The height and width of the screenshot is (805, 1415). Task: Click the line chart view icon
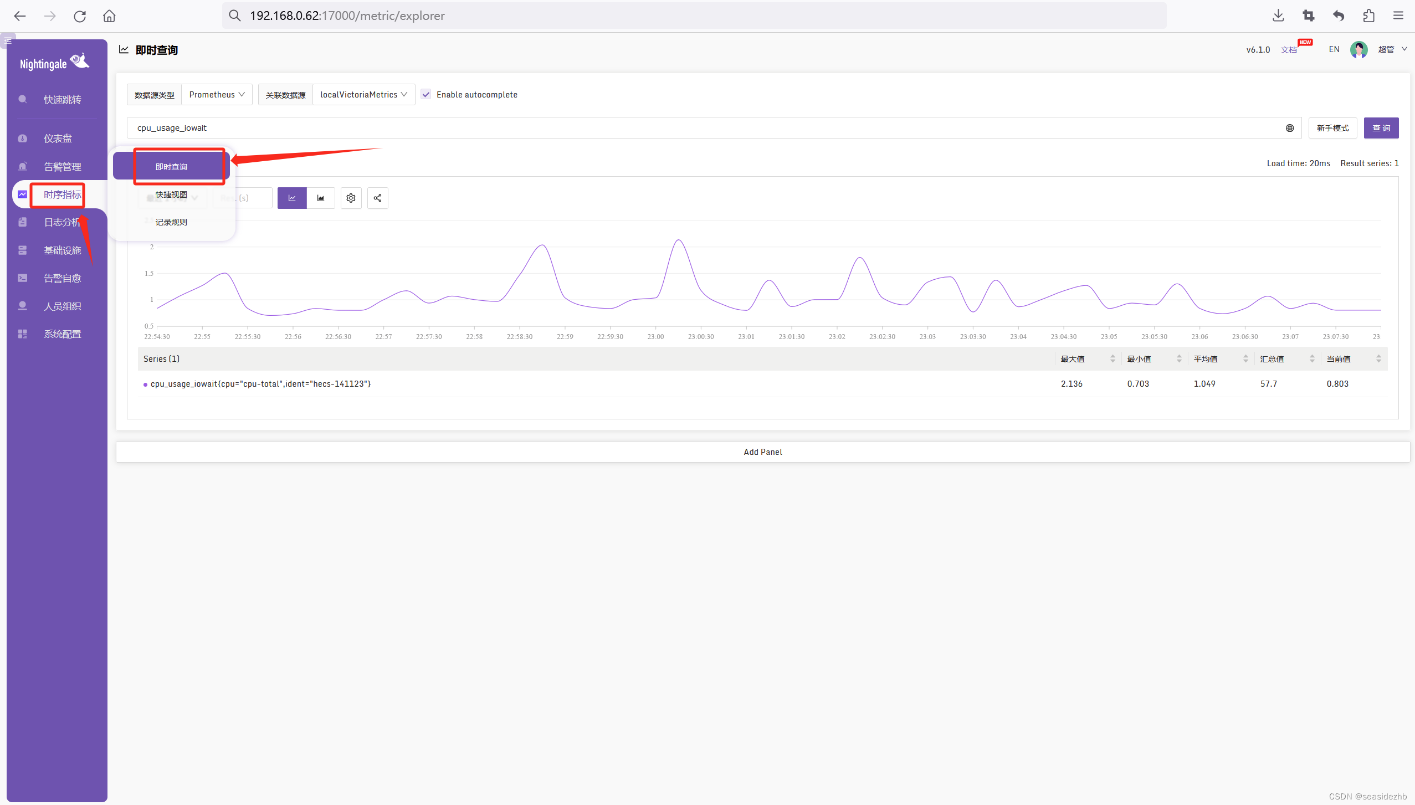click(x=291, y=197)
